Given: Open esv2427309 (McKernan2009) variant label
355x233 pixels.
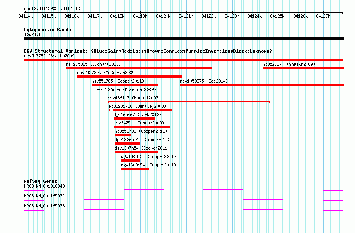Looking at the screenshot, I should pyautogui.click(x=107, y=73).
